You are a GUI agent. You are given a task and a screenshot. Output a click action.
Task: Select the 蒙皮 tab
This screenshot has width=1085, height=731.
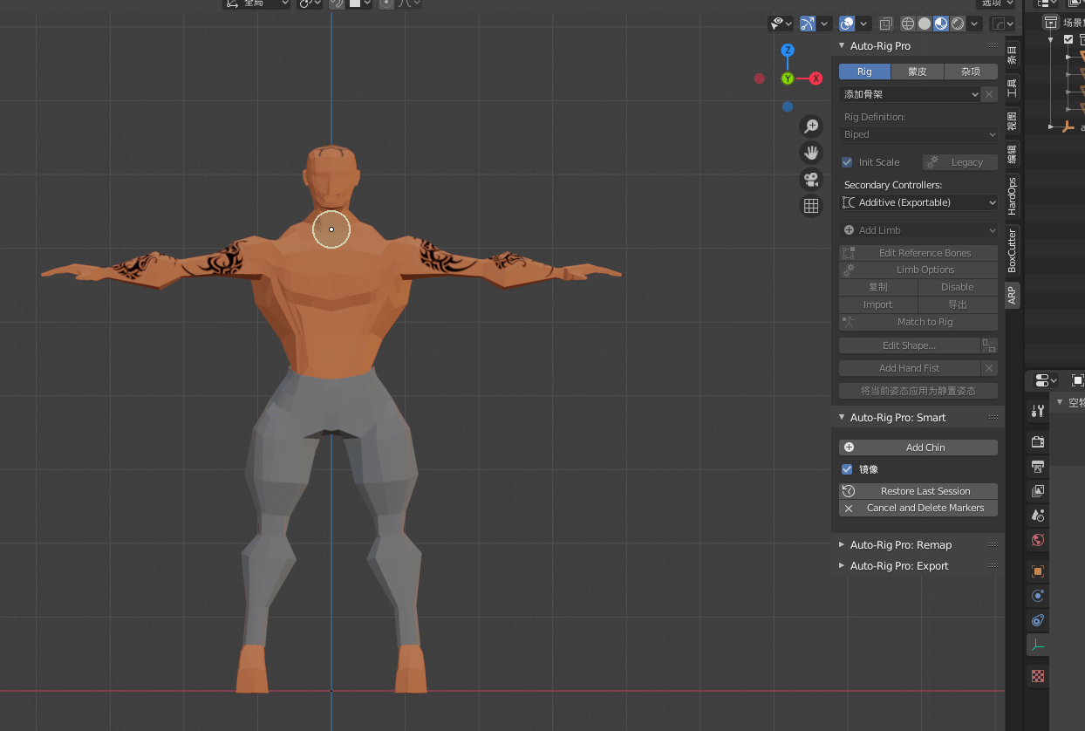tap(918, 72)
